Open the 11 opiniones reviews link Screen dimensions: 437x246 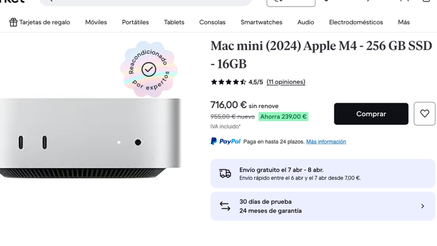(286, 82)
